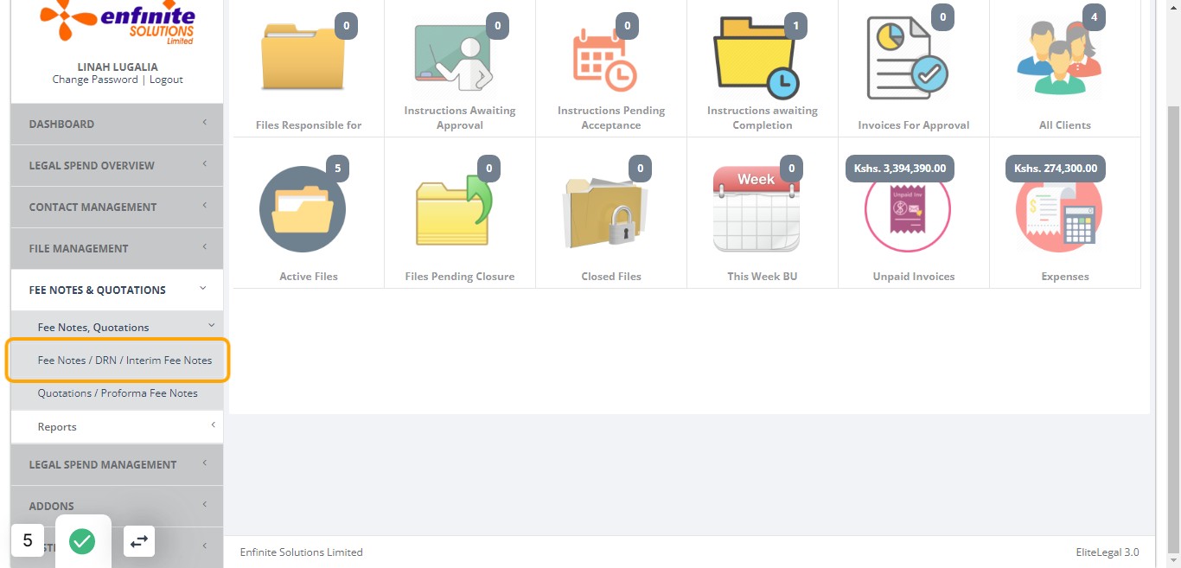The image size is (1181, 568).
Task: Open the Expenses calculator icon
Action: point(1059,209)
